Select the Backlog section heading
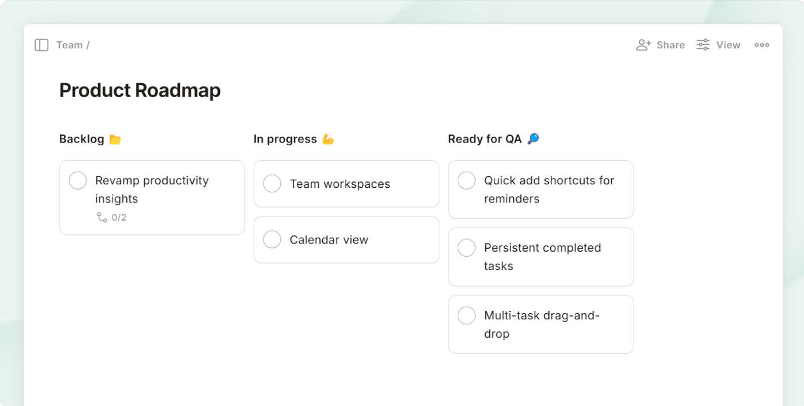This screenshot has width=804, height=406. coord(82,139)
